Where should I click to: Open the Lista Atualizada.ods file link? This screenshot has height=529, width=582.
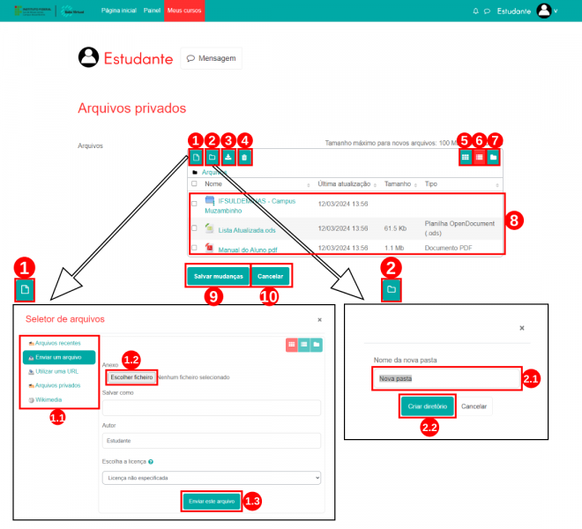click(x=247, y=230)
